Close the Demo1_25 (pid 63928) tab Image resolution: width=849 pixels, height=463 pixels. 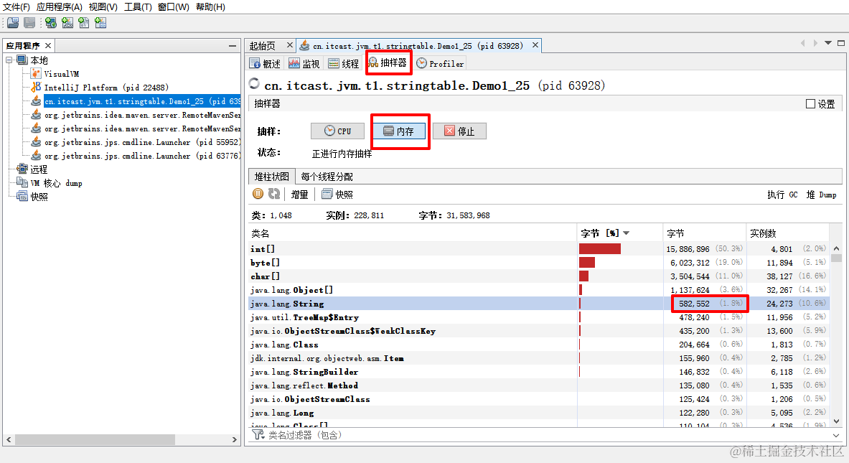(535, 45)
